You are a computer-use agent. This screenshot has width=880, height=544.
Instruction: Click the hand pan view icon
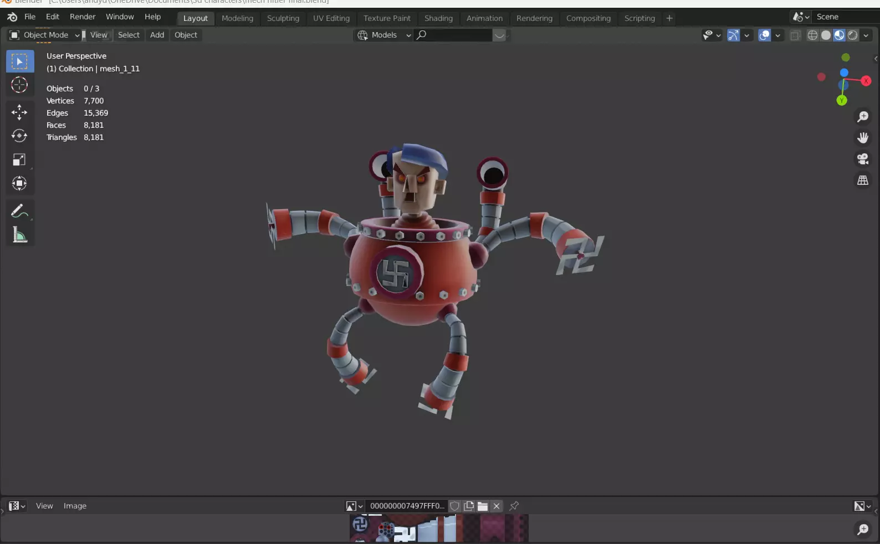(x=863, y=138)
